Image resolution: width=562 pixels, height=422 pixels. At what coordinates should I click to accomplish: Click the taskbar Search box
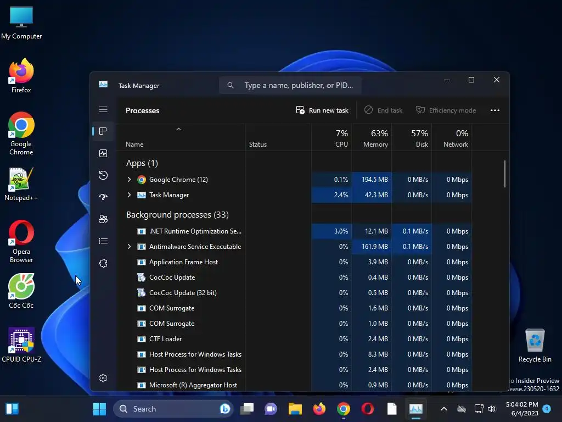173,409
